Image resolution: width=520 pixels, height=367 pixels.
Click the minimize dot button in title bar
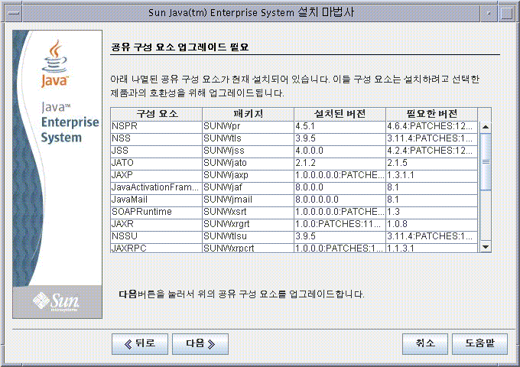(489, 13)
